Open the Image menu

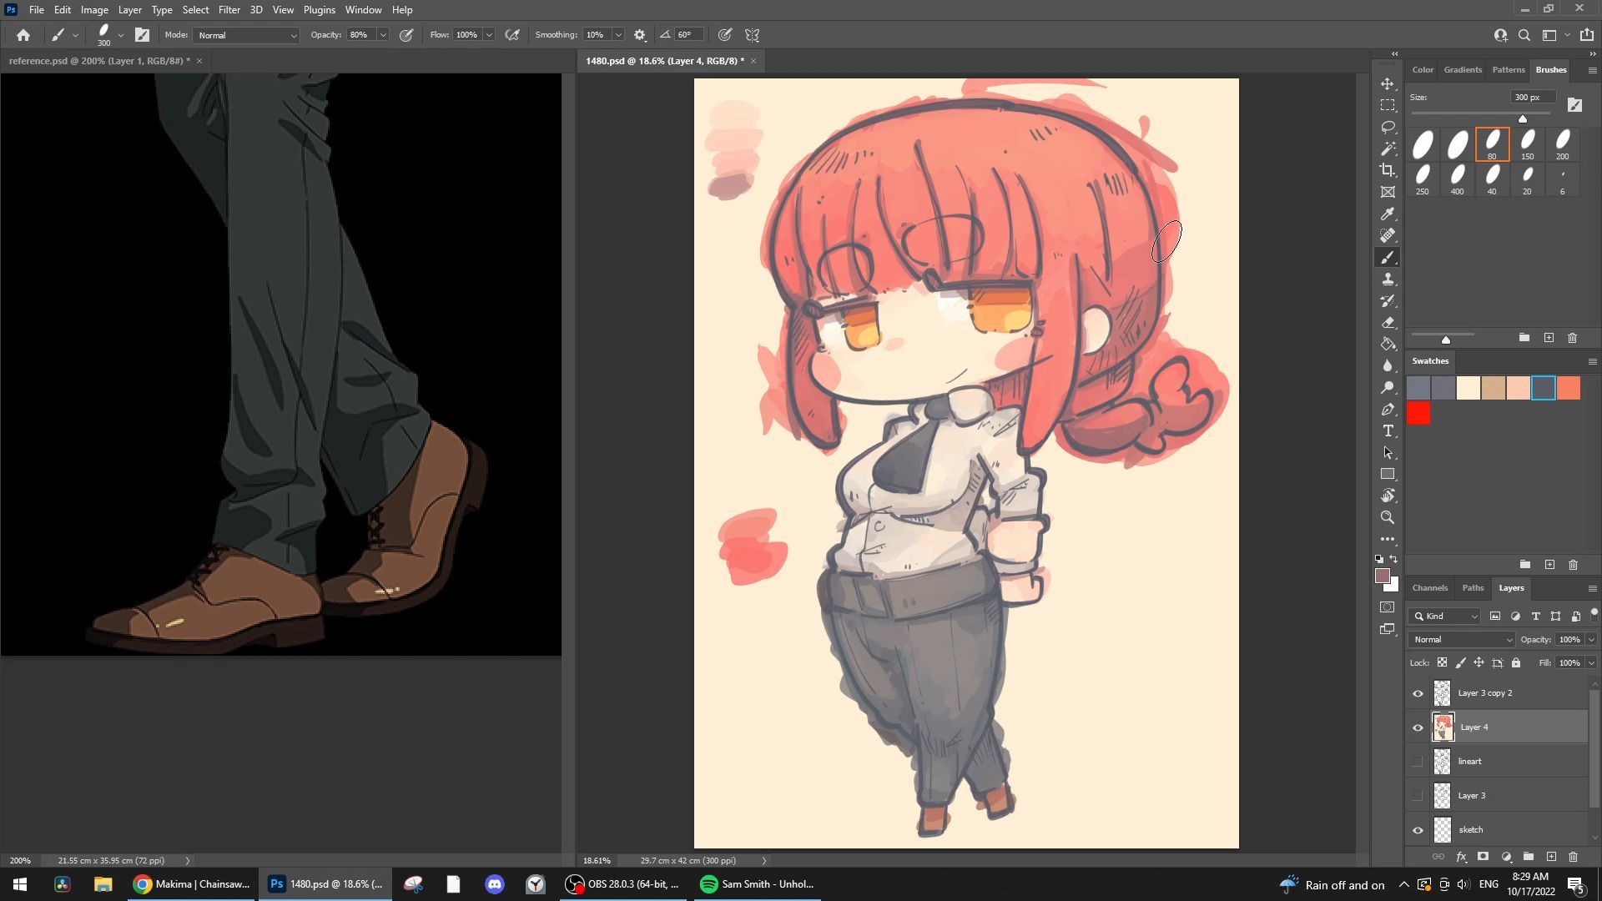click(94, 10)
